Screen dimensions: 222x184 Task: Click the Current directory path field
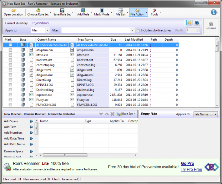click(x=108, y=23)
